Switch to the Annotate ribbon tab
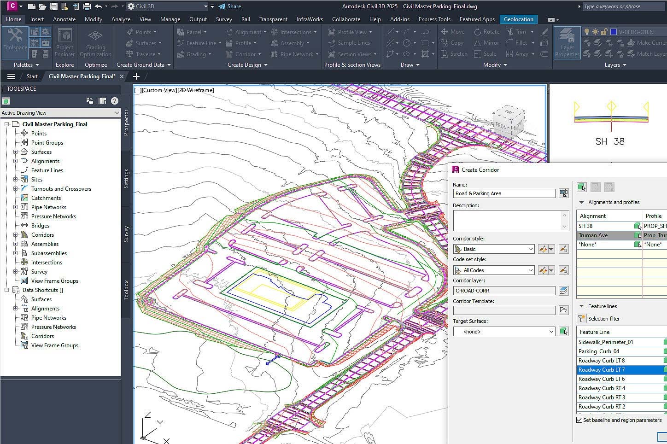 coord(64,19)
